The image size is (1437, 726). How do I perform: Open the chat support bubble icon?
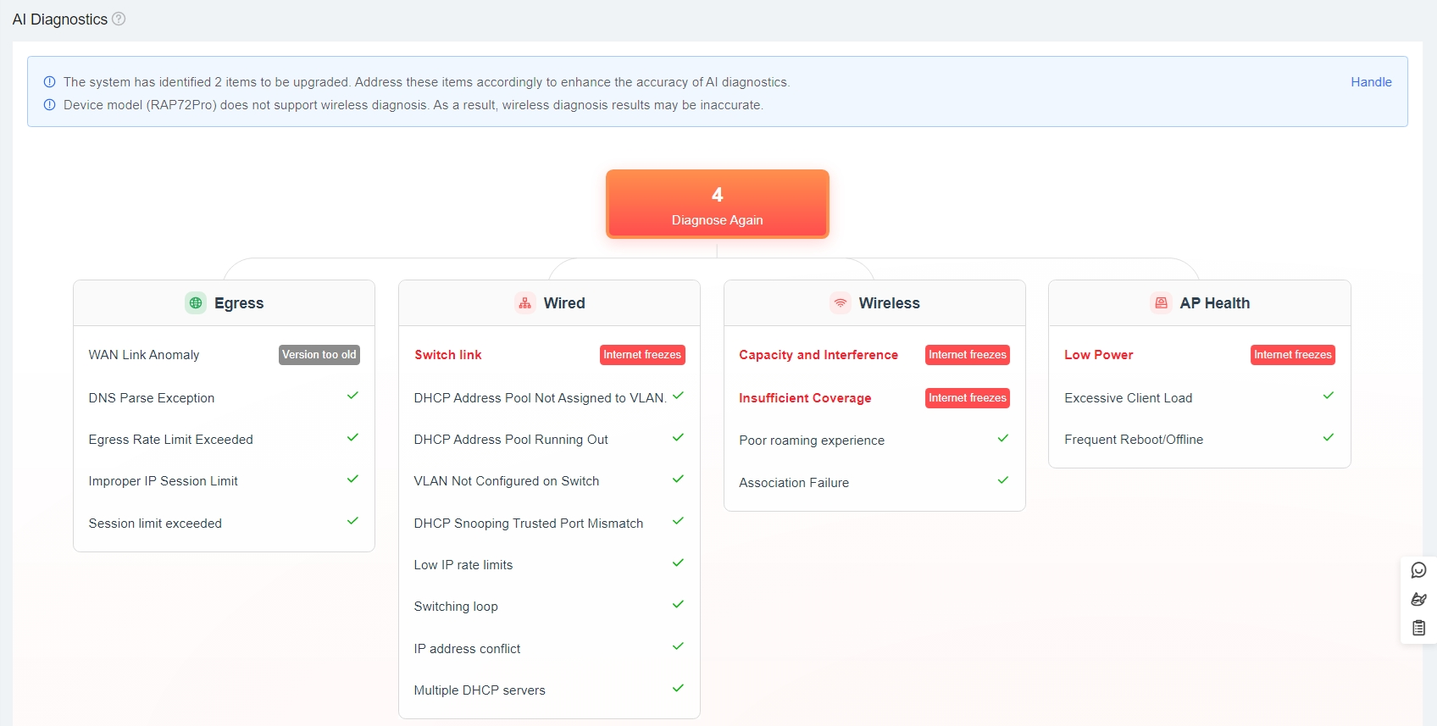click(x=1418, y=570)
